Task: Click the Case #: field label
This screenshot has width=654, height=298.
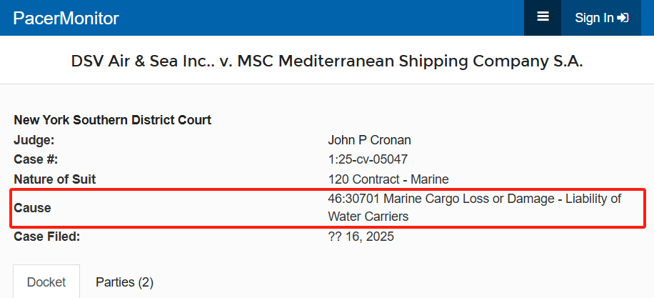Action: [36, 159]
